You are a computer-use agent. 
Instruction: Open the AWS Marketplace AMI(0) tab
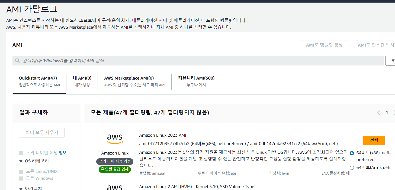click(134, 81)
